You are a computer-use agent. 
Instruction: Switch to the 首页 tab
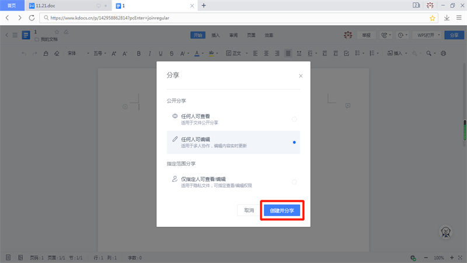coord(12,5)
